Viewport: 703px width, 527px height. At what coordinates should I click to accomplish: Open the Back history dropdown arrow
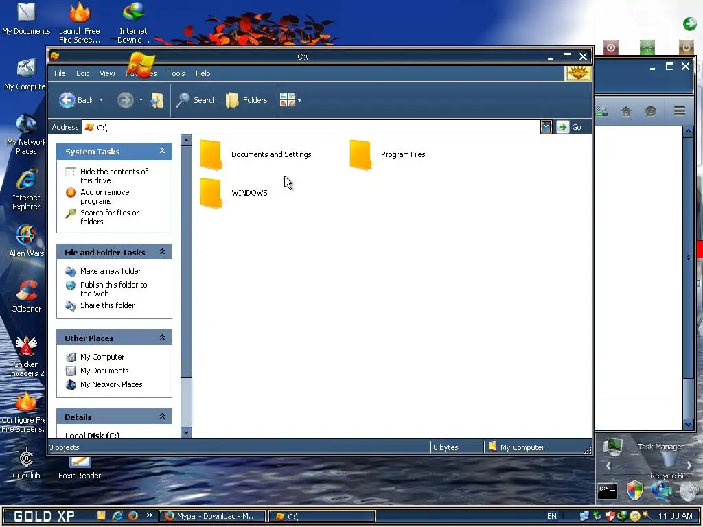click(102, 100)
